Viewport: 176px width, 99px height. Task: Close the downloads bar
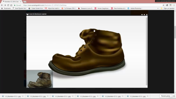pos(174,96)
